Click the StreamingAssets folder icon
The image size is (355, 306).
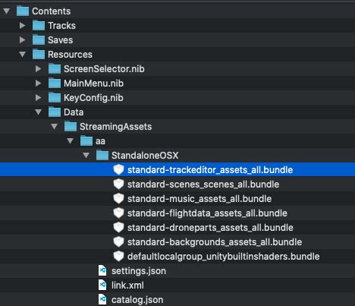[x=71, y=126]
